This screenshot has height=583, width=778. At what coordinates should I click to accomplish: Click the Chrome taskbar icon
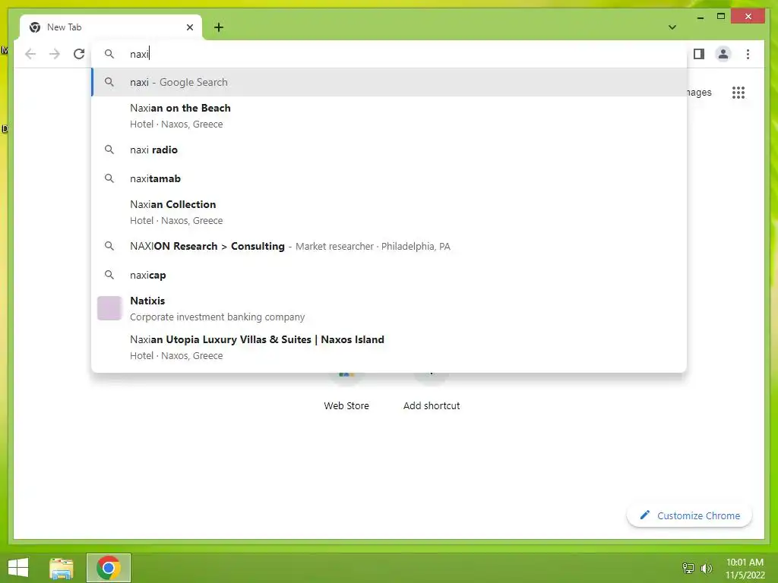tap(109, 568)
